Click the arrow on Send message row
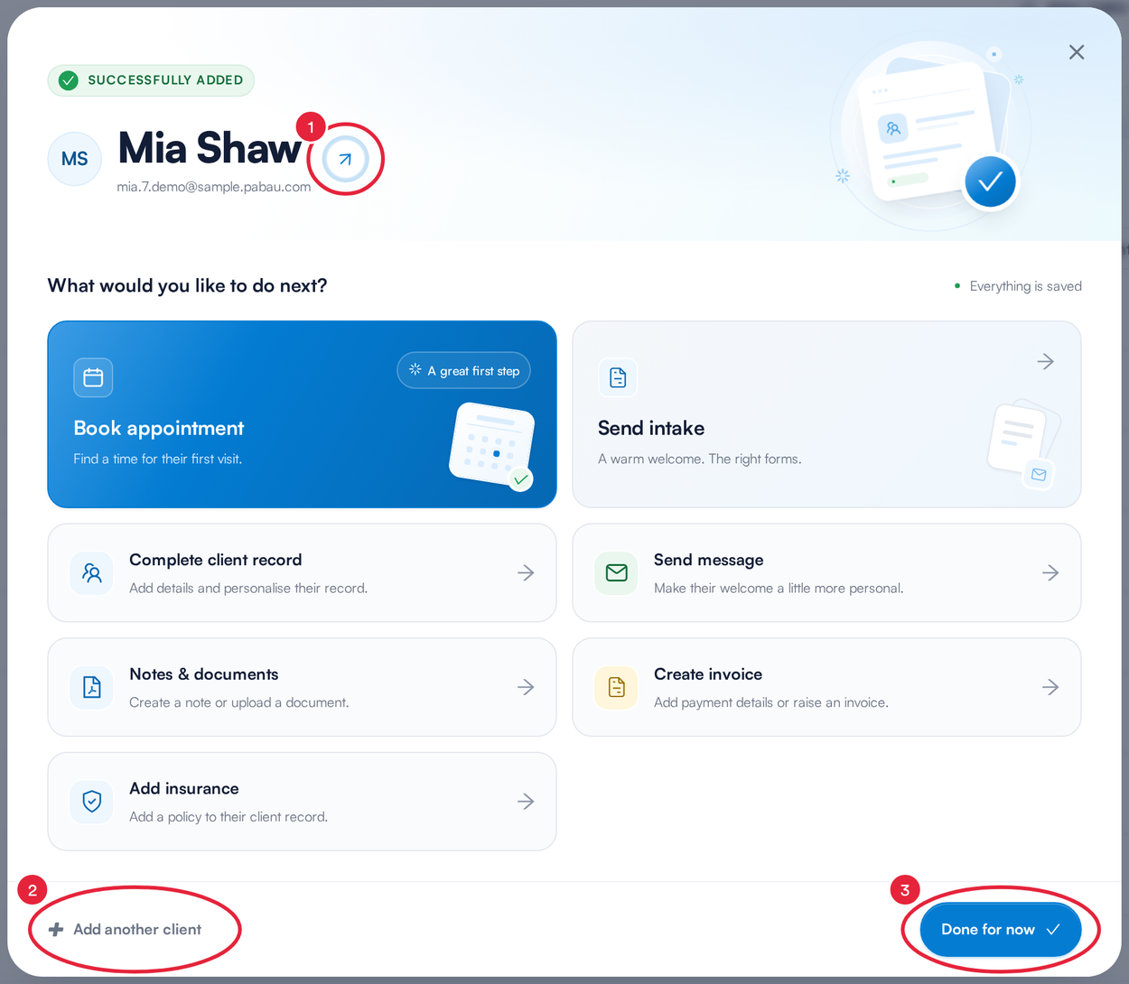1129x984 pixels. pyautogui.click(x=1050, y=573)
